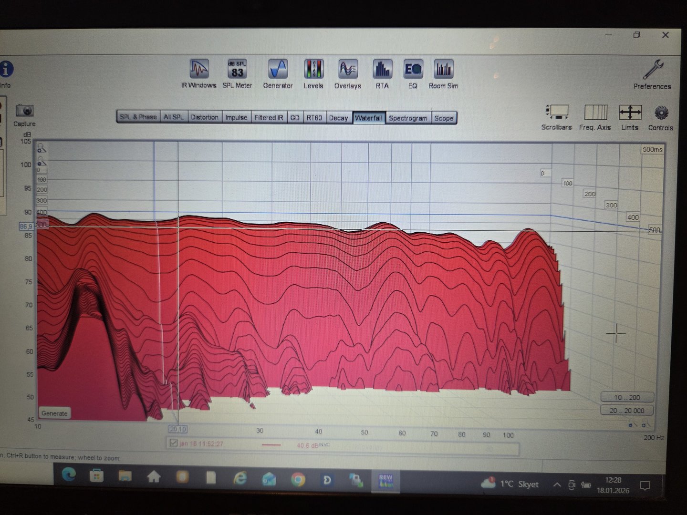Open the taskbar clock showing 12:28
The height and width of the screenshot is (515, 687).
pos(613,485)
